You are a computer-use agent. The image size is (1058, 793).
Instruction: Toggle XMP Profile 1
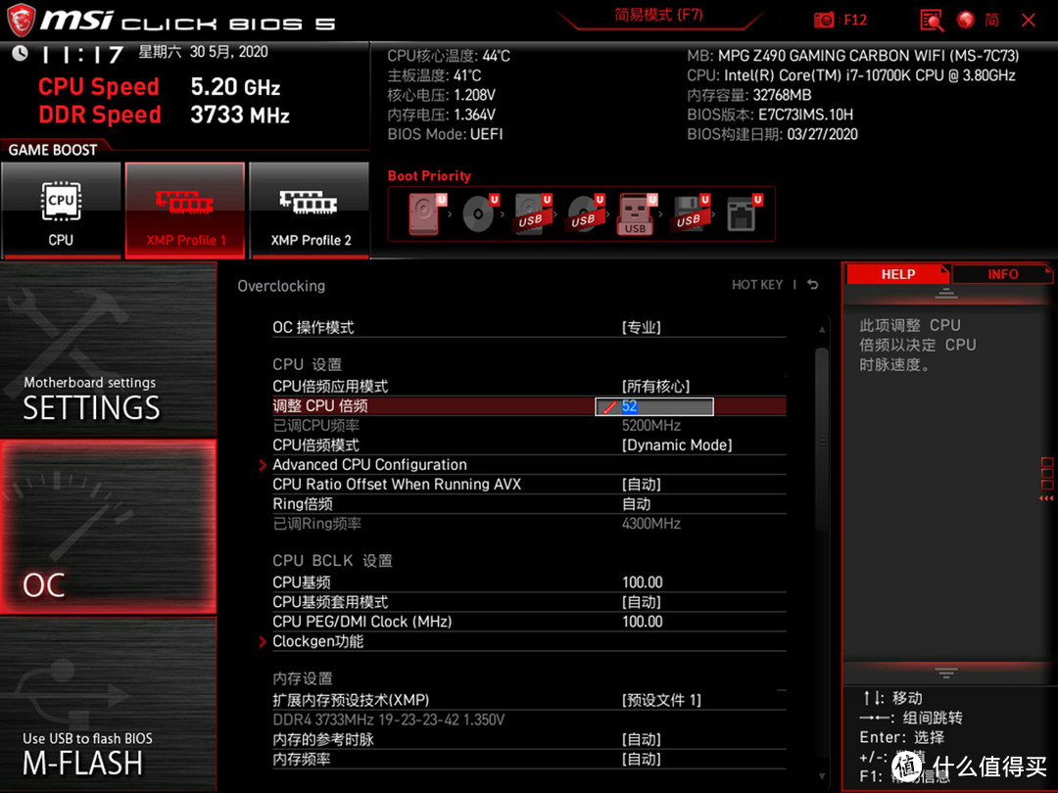click(x=185, y=210)
